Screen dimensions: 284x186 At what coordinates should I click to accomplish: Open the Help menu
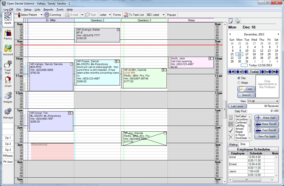(70, 10)
